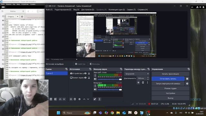Open Microsoft Teams from taskbar
This screenshot has height=116, width=206.
coord(100,113)
